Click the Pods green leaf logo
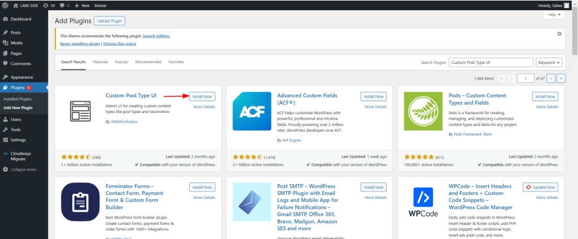 (x=423, y=111)
